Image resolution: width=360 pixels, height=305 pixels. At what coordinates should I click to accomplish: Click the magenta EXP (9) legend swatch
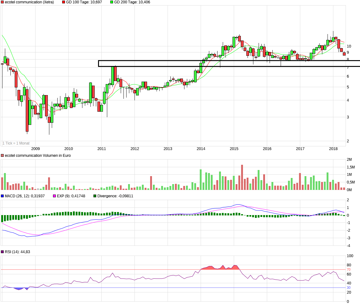click(x=55, y=196)
